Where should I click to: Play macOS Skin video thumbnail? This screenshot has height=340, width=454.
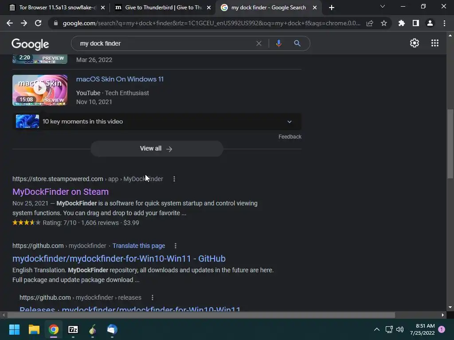[40, 90]
